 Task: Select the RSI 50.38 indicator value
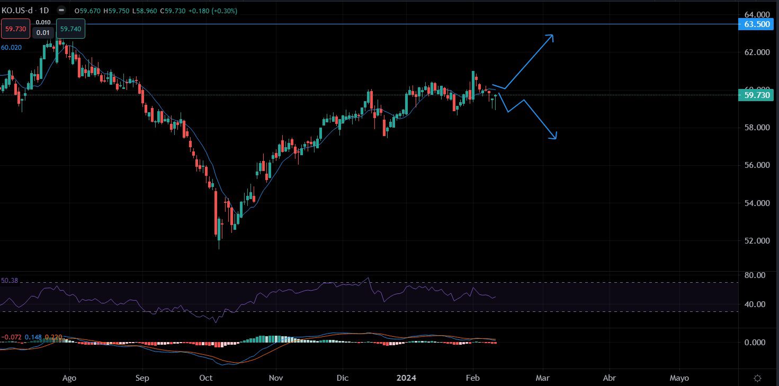[x=10, y=281]
